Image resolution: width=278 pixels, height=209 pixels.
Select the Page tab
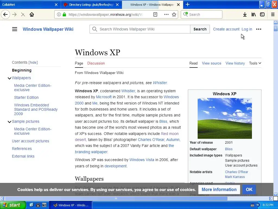tap(79, 63)
